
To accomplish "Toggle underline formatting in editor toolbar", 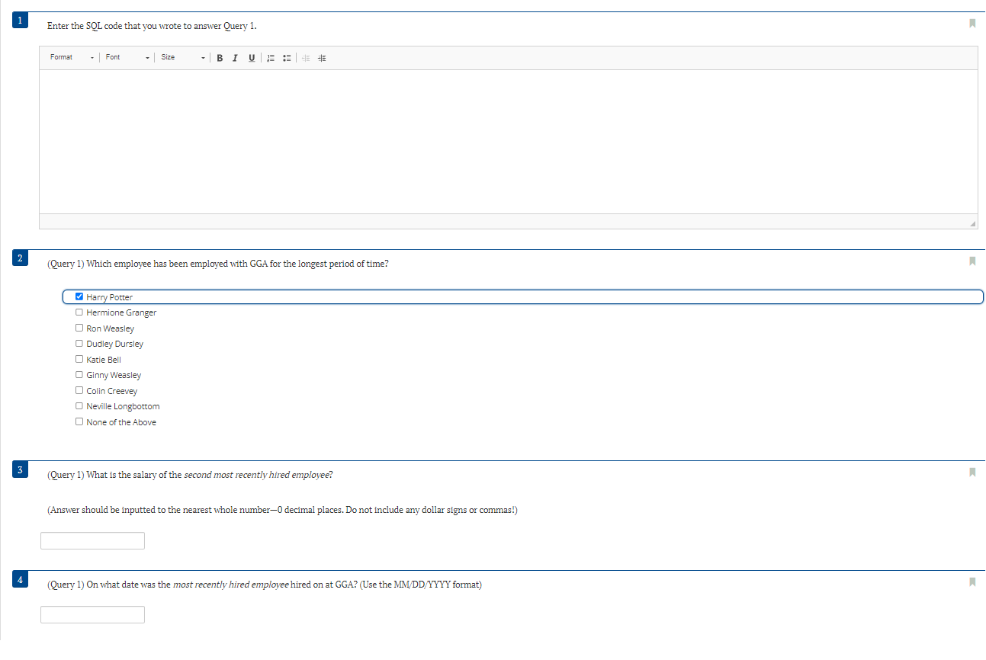I will coord(252,58).
